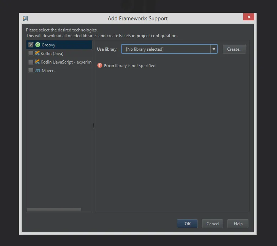Click the red error exclamation icon
Image resolution: width=277 pixels, height=246 pixels.
coord(100,65)
